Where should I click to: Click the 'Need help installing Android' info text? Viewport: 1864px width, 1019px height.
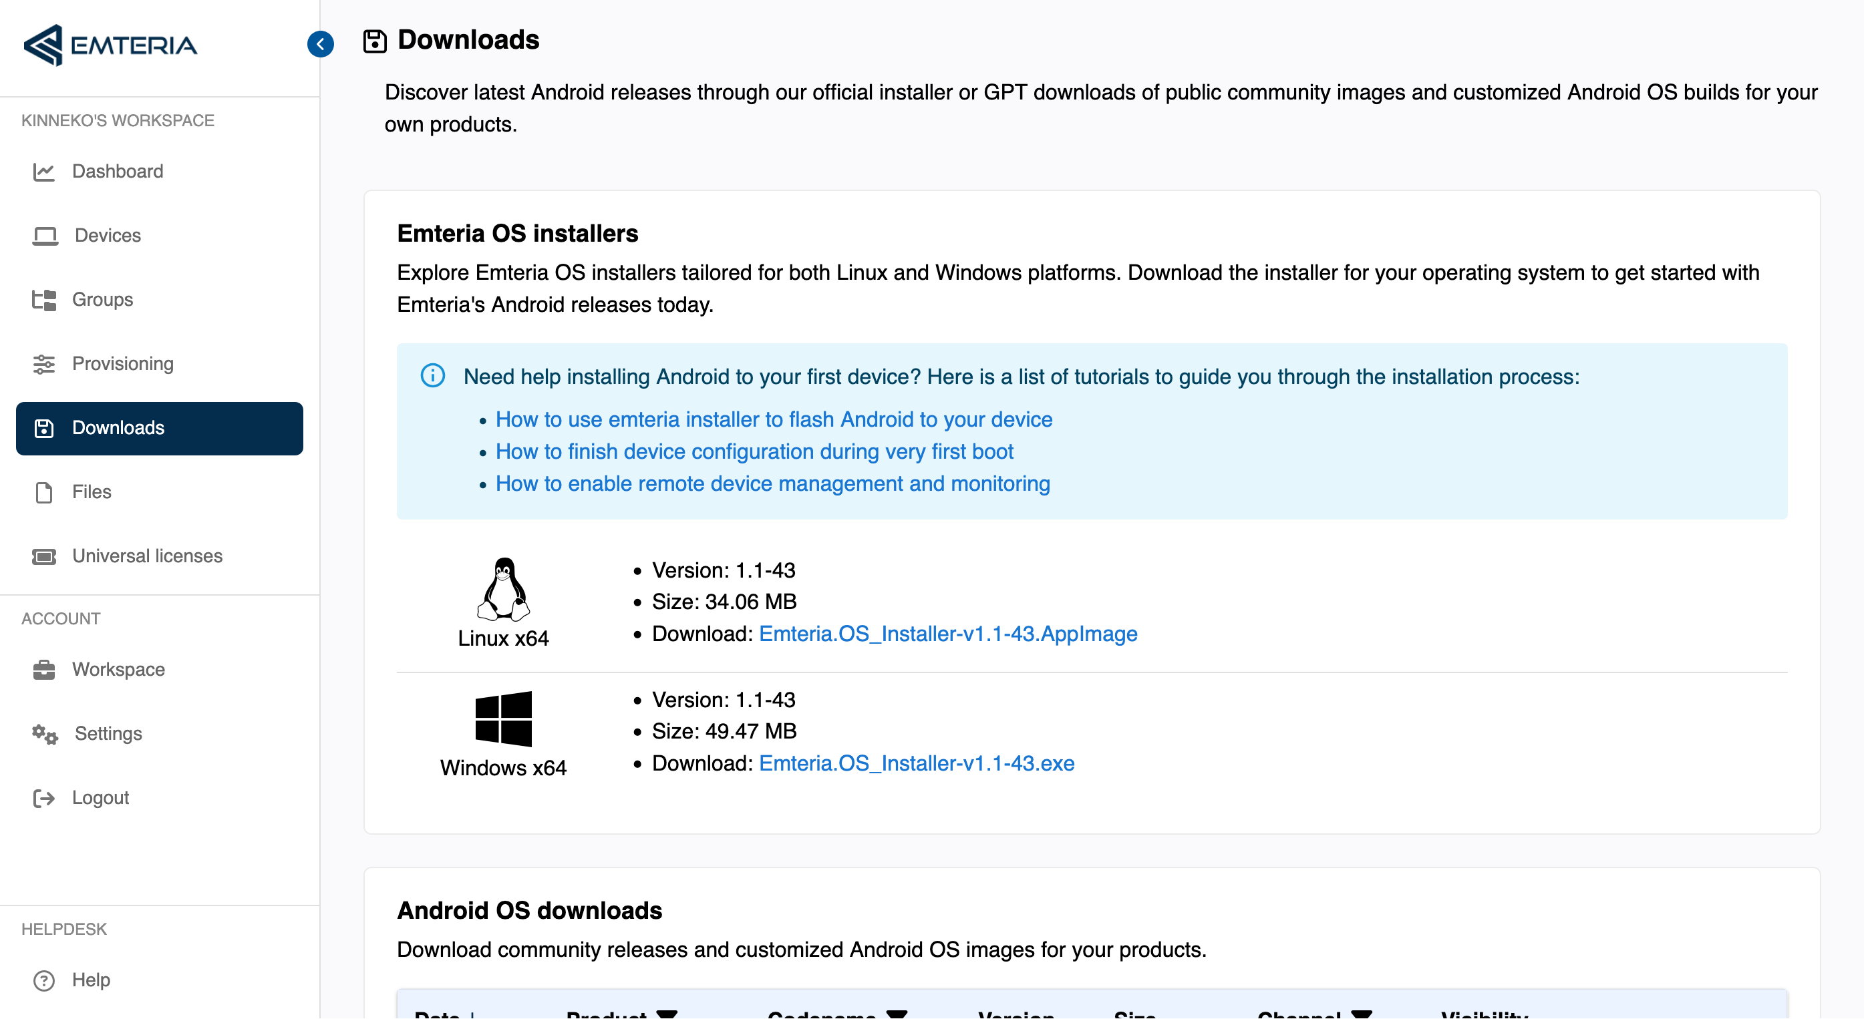[1022, 377]
